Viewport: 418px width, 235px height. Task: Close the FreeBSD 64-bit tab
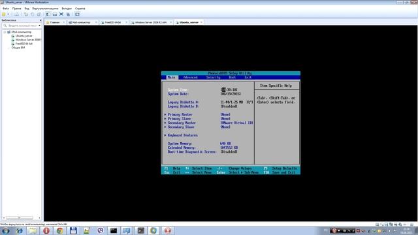pyautogui.click(x=126, y=22)
